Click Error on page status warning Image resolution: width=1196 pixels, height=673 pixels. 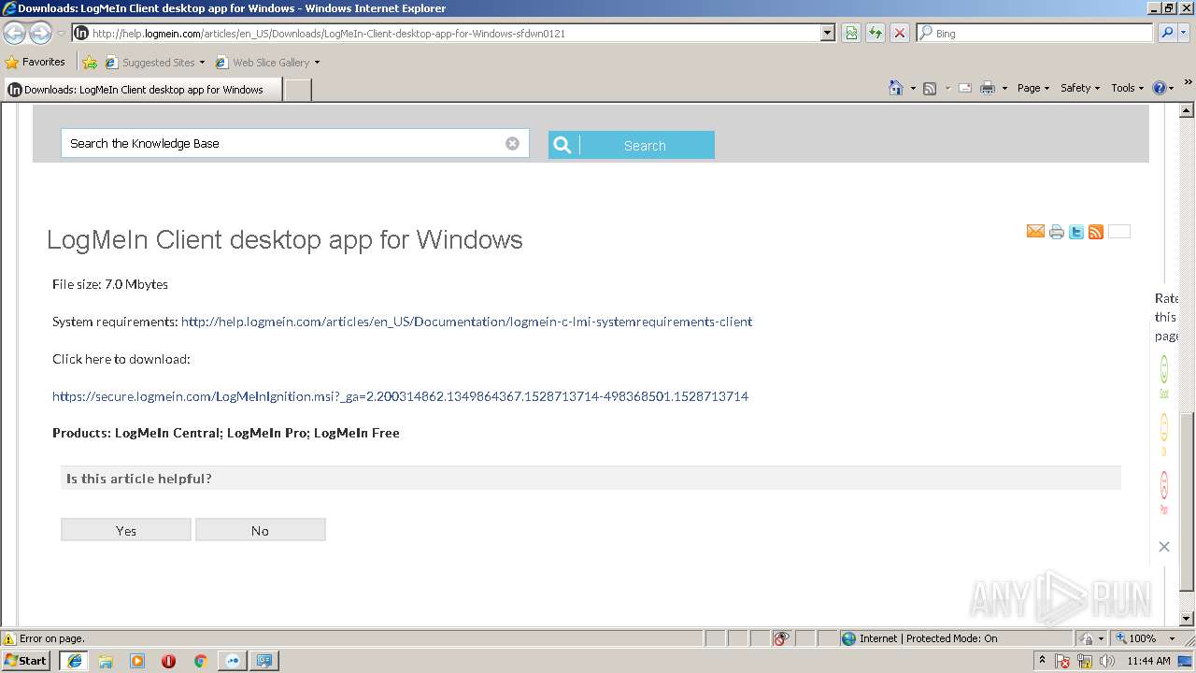click(x=44, y=638)
